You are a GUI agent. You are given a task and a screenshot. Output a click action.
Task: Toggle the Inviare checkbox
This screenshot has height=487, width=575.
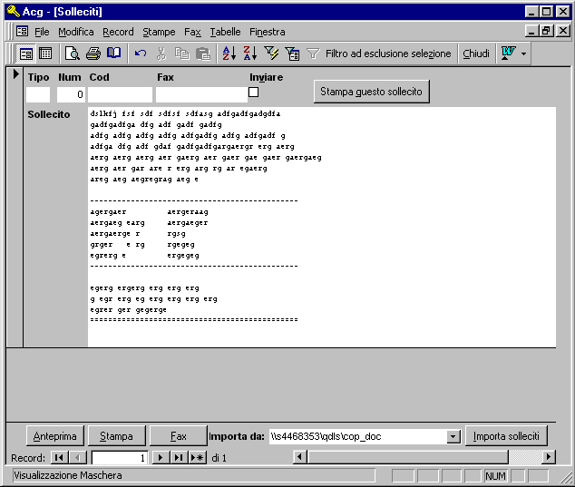(253, 92)
